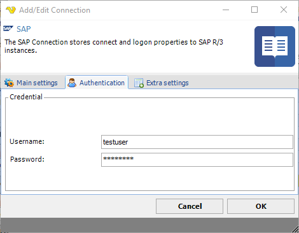Click the Username input field
This screenshot has width=299, height=233.
197,142
